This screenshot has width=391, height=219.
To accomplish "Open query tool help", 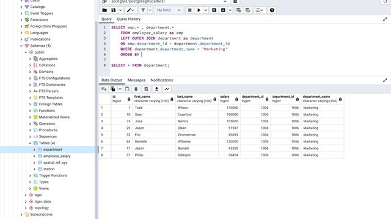I will coord(272,10).
